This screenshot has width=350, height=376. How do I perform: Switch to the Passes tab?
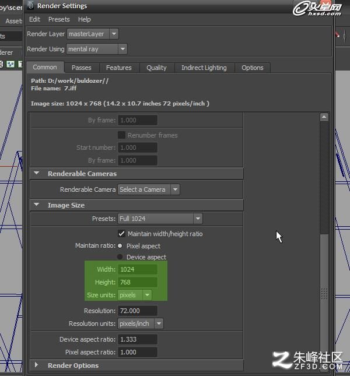tap(82, 68)
